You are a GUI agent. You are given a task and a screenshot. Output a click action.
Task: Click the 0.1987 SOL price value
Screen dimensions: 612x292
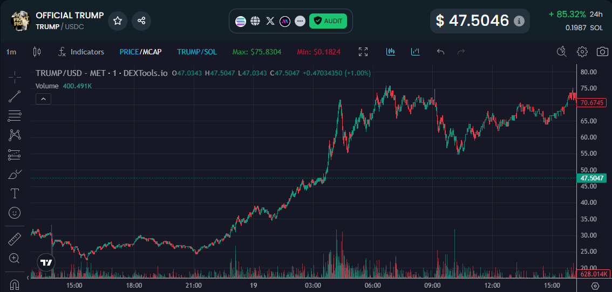point(584,27)
